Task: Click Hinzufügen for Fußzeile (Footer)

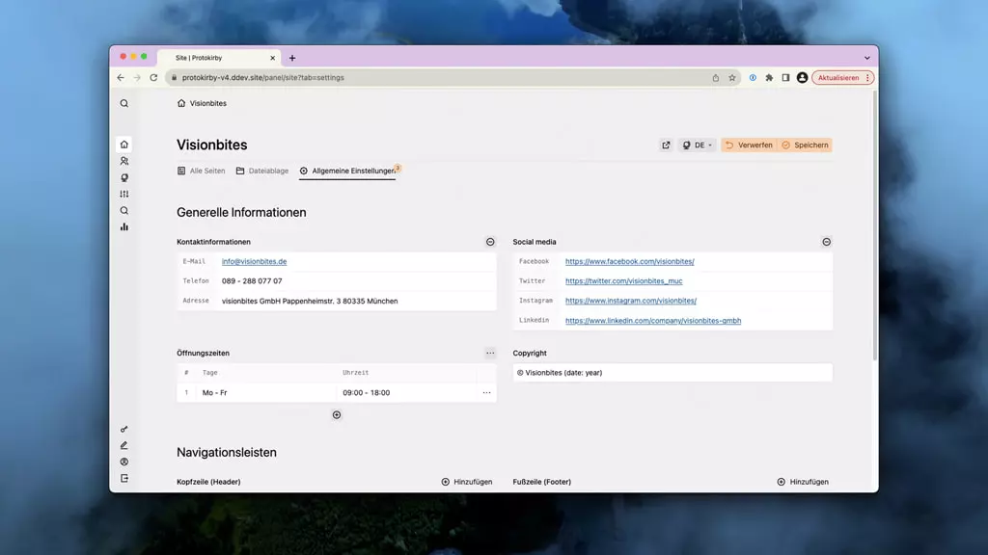Action: 803,482
